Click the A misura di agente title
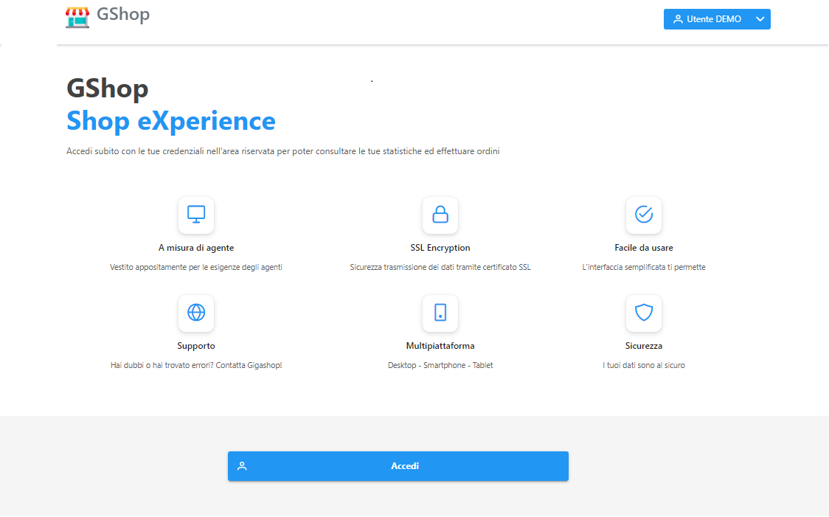This screenshot has height=517, width=829. pyautogui.click(x=196, y=248)
